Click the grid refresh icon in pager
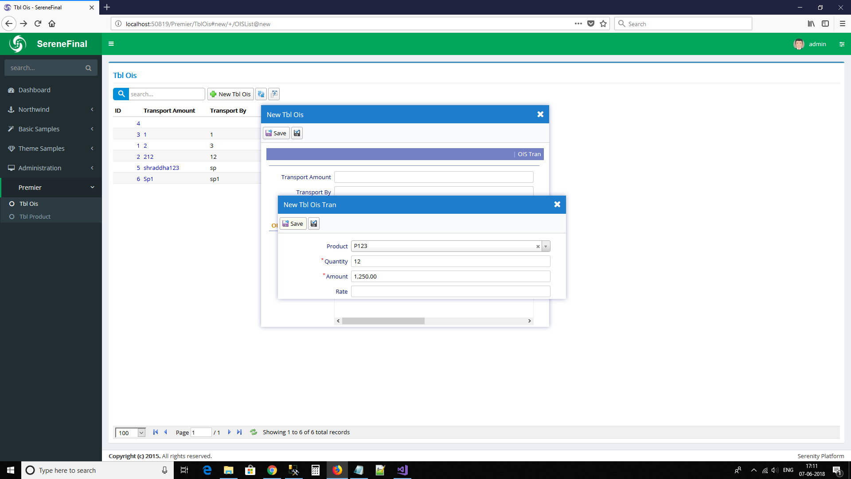This screenshot has width=851, height=479. pyautogui.click(x=254, y=432)
